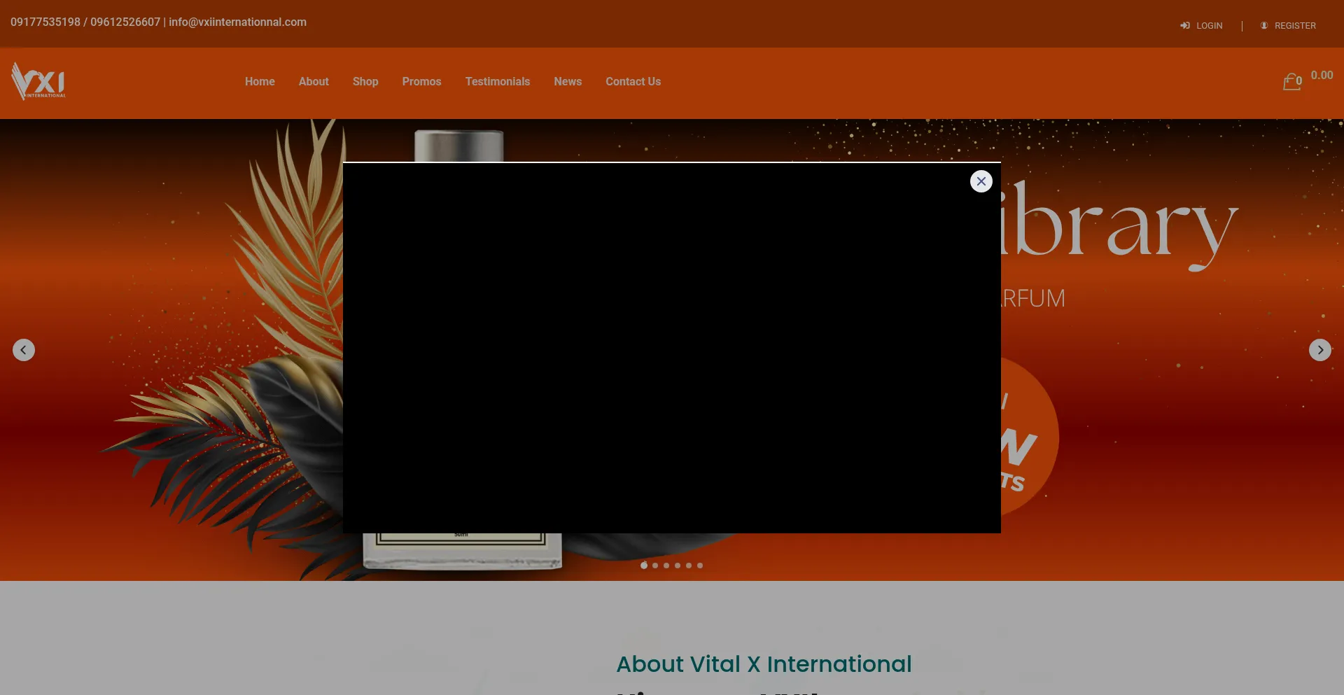Click the login arrow icon
Viewport: 1344px width, 695px height.
1184,26
